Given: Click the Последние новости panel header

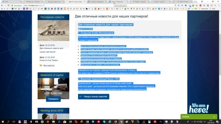Looking at the screenshot, I should (x=54, y=17).
